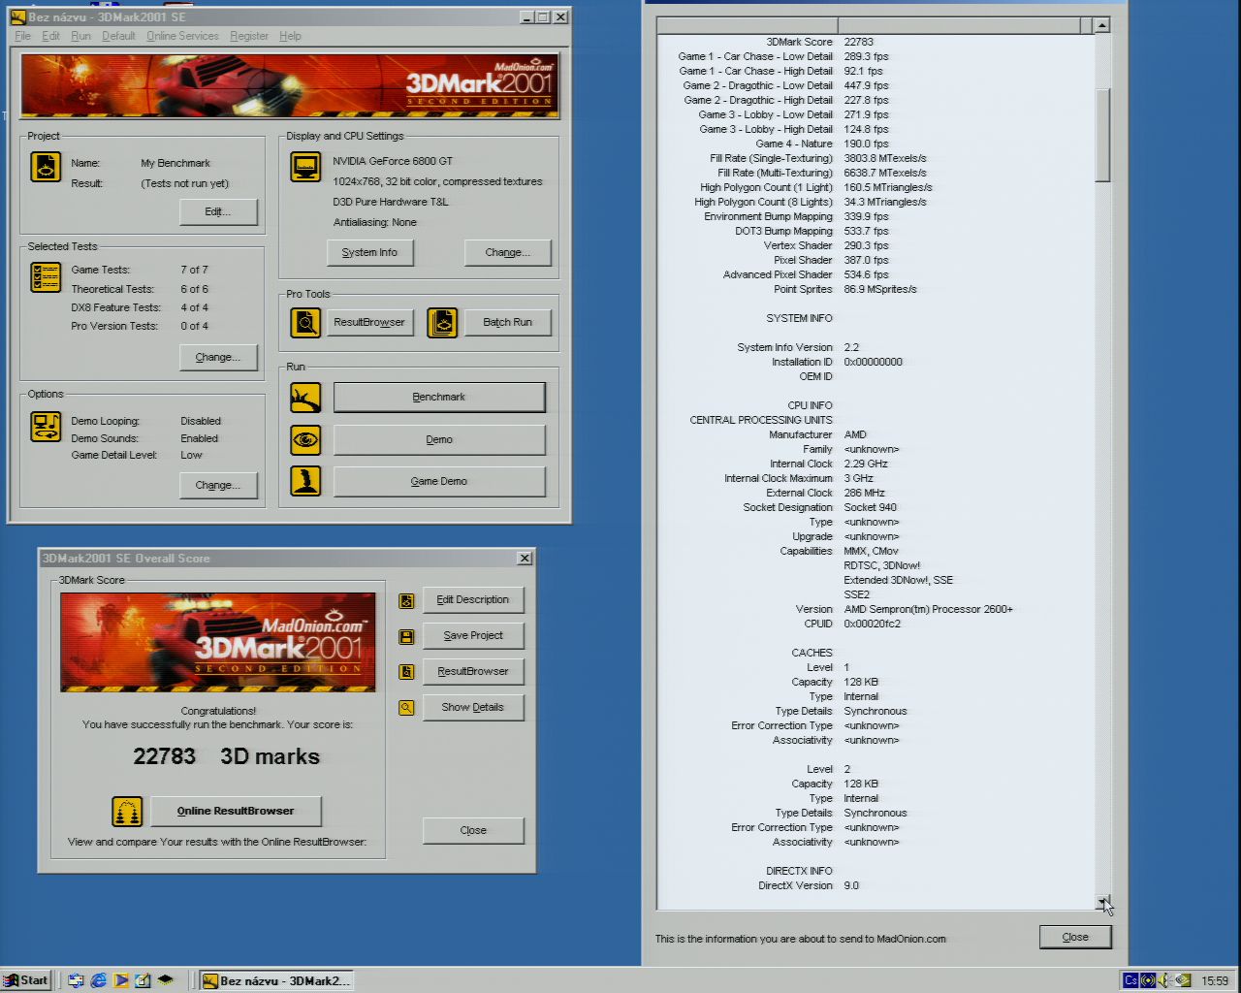Click the joystick icon beside Game Demo
This screenshot has width=1241, height=993.
305,481
